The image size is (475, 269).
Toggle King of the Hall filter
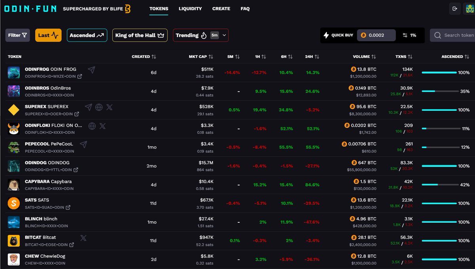(x=140, y=35)
